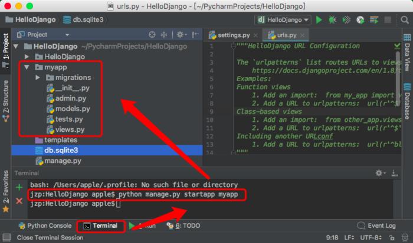This screenshot has width=413, height=243.
Task: Click the fold marker at line 1
Action: (233, 46)
